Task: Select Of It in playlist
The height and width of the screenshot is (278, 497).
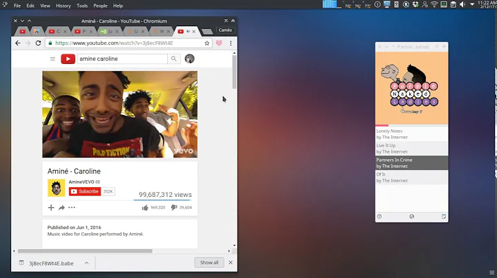Action: (x=411, y=178)
